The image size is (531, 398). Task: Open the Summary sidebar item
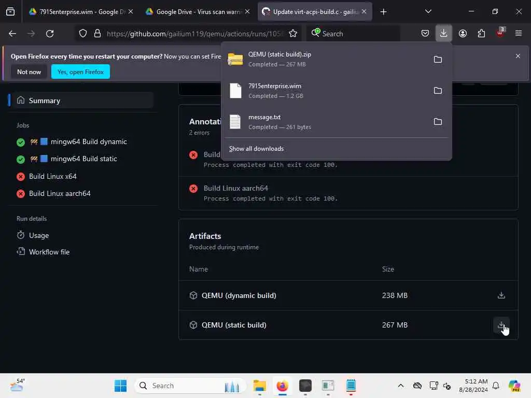83,101
